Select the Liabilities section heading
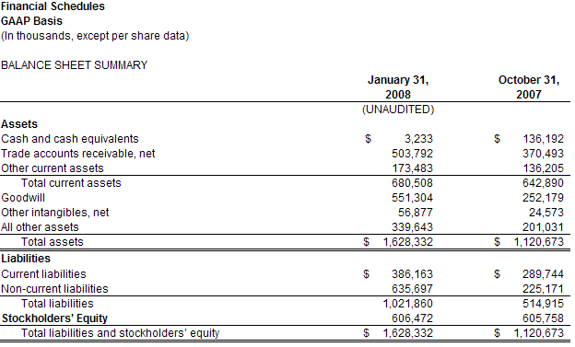The image size is (575, 347). click(x=26, y=259)
